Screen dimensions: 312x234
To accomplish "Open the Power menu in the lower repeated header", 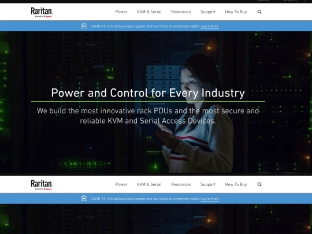I will pos(121,184).
